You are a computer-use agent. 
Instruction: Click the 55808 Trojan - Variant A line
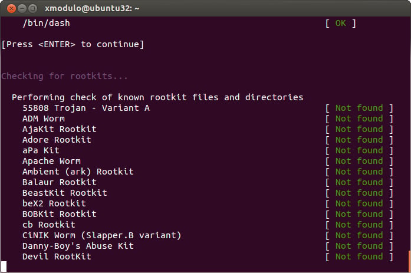pos(86,108)
